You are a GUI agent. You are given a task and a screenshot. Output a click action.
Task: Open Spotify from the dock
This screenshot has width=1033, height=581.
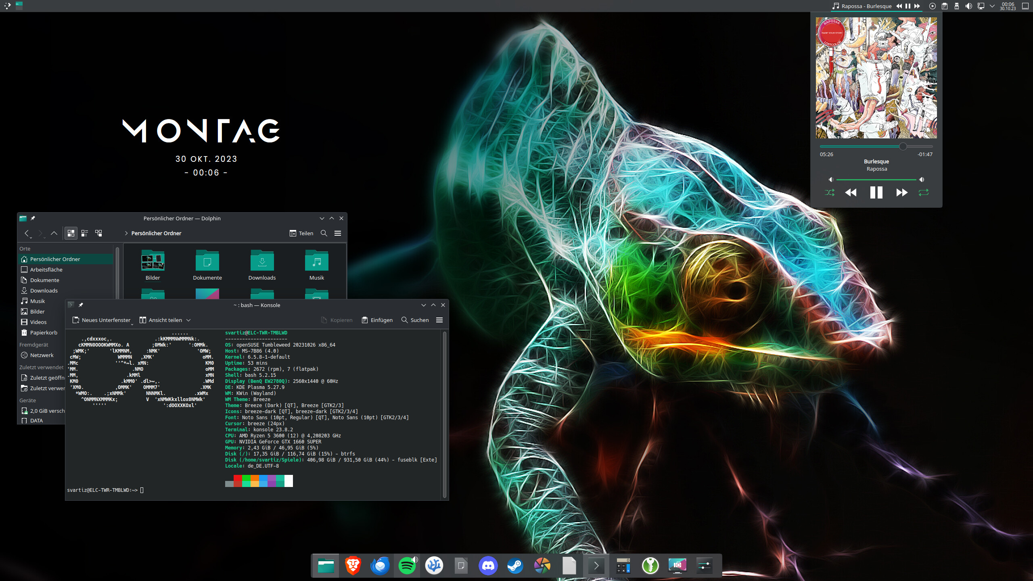pyautogui.click(x=407, y=566)
